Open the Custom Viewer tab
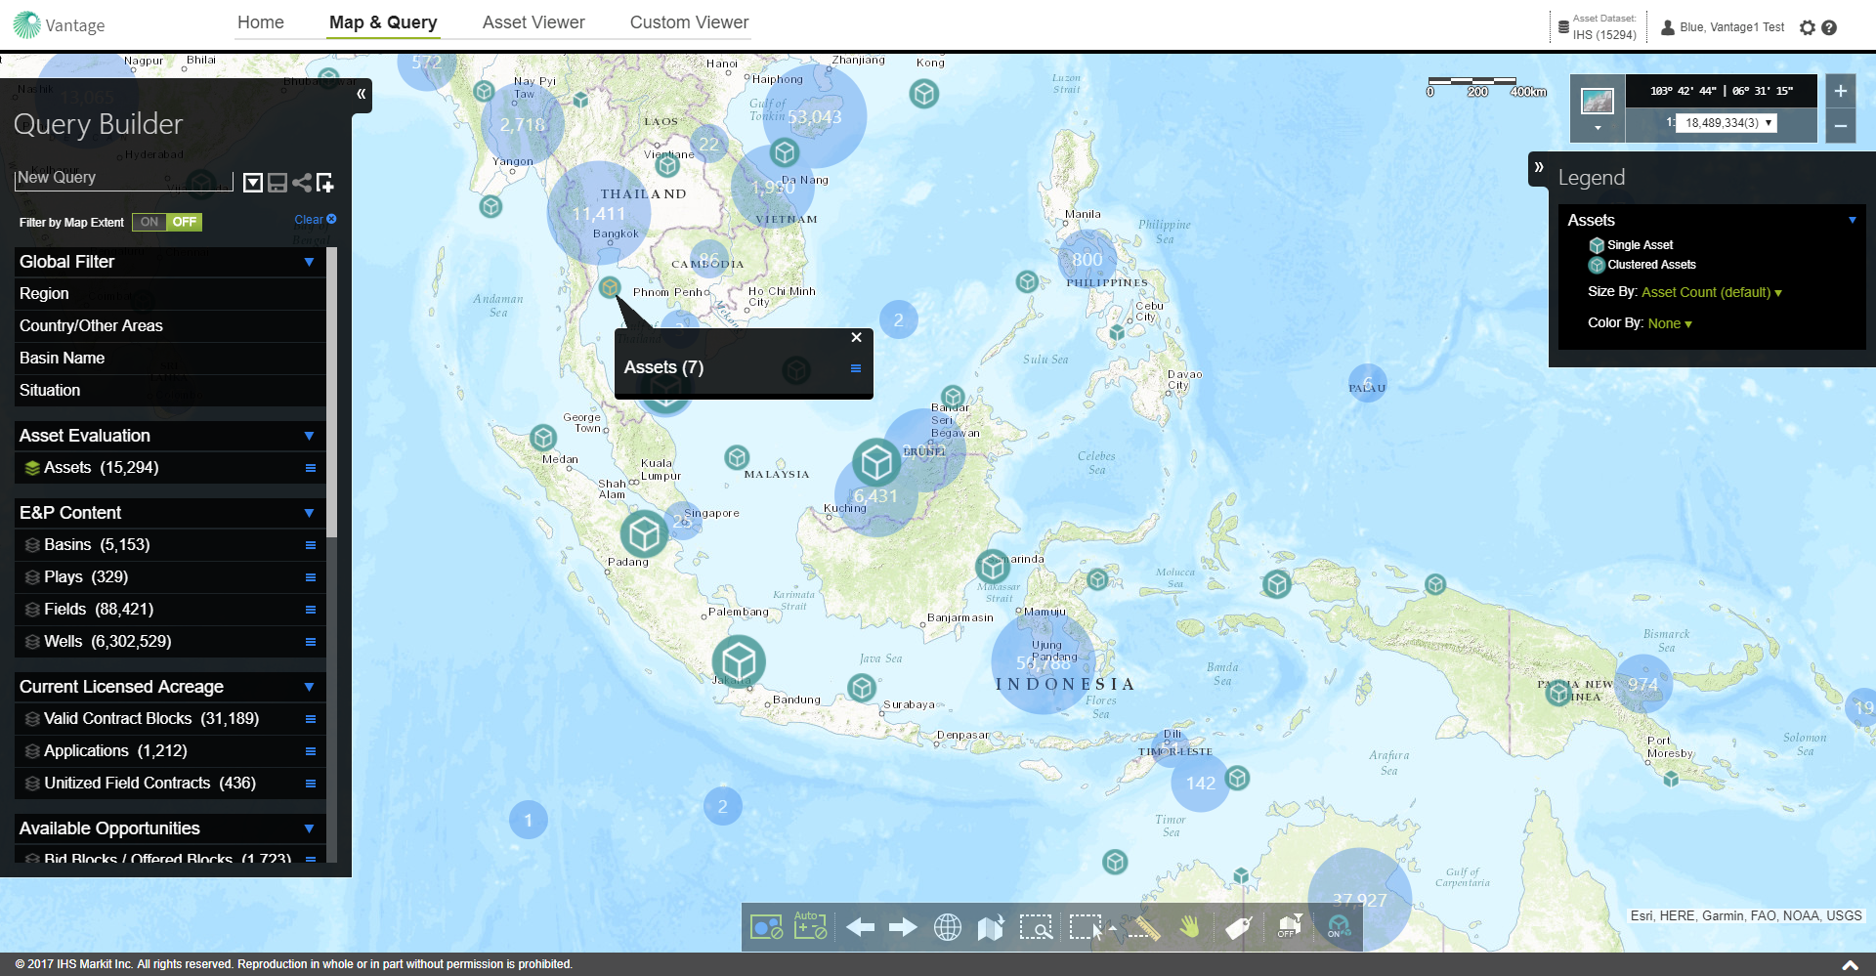Viewport: 1876px width, 976px height. point(689,22)
